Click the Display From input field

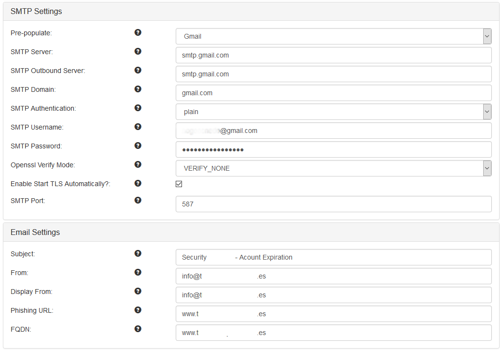point(333,295)
